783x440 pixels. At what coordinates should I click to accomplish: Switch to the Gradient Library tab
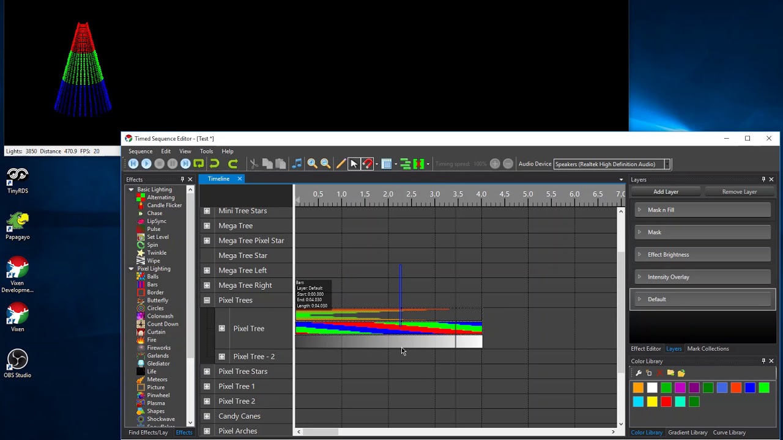688,433
